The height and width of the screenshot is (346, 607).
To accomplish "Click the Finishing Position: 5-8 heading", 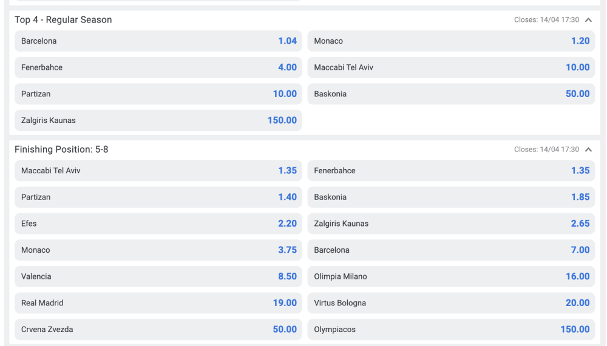I will point(61,150).
